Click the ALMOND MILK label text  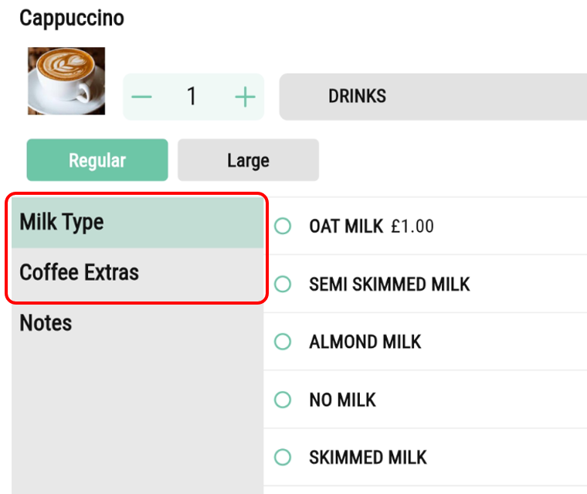(x=365, y=342)
